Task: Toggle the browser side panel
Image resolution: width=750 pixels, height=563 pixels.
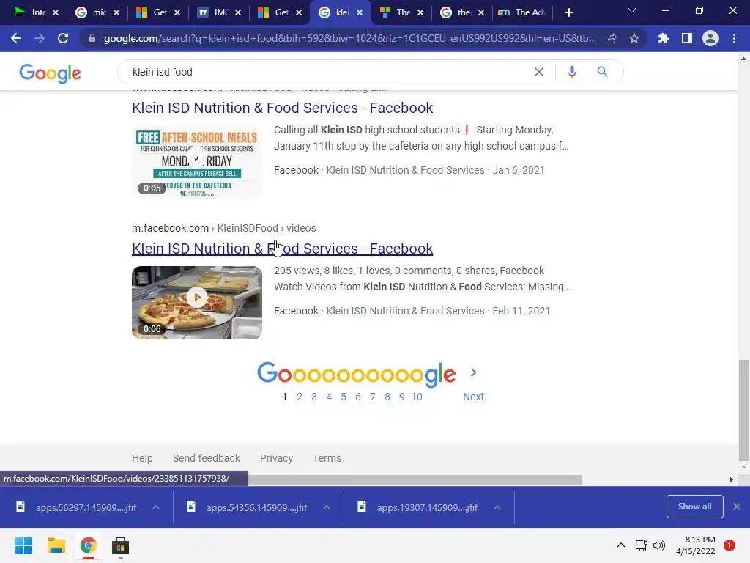Action: tap(687, 38)
